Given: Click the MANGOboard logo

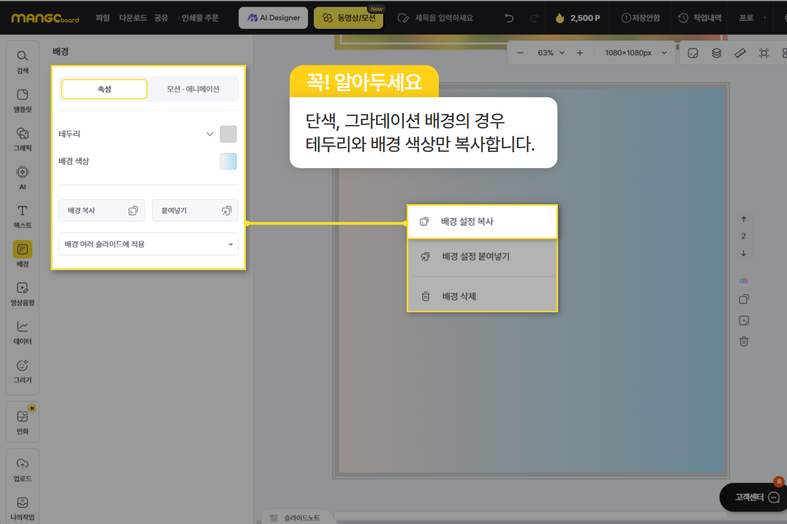Looking at the screenshot, I should [45, 18].
